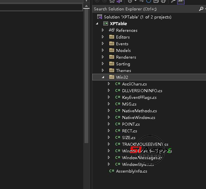The height and width of the screenshot is (189, 206).
Task: Select the KeyEventFFlags.cs file
Action: tap(139, 98)
